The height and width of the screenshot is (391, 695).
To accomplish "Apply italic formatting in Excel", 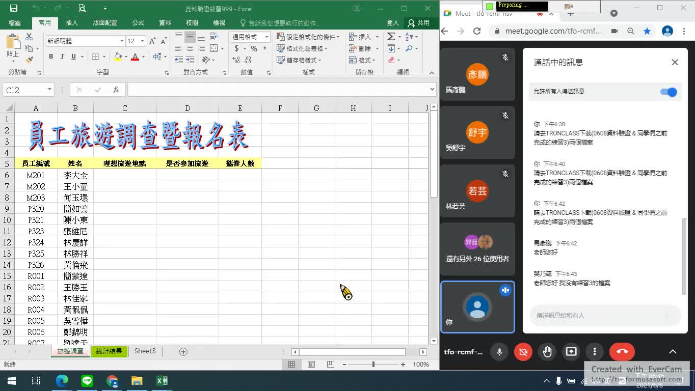I will pyautogui.click(x=62, y=57).
